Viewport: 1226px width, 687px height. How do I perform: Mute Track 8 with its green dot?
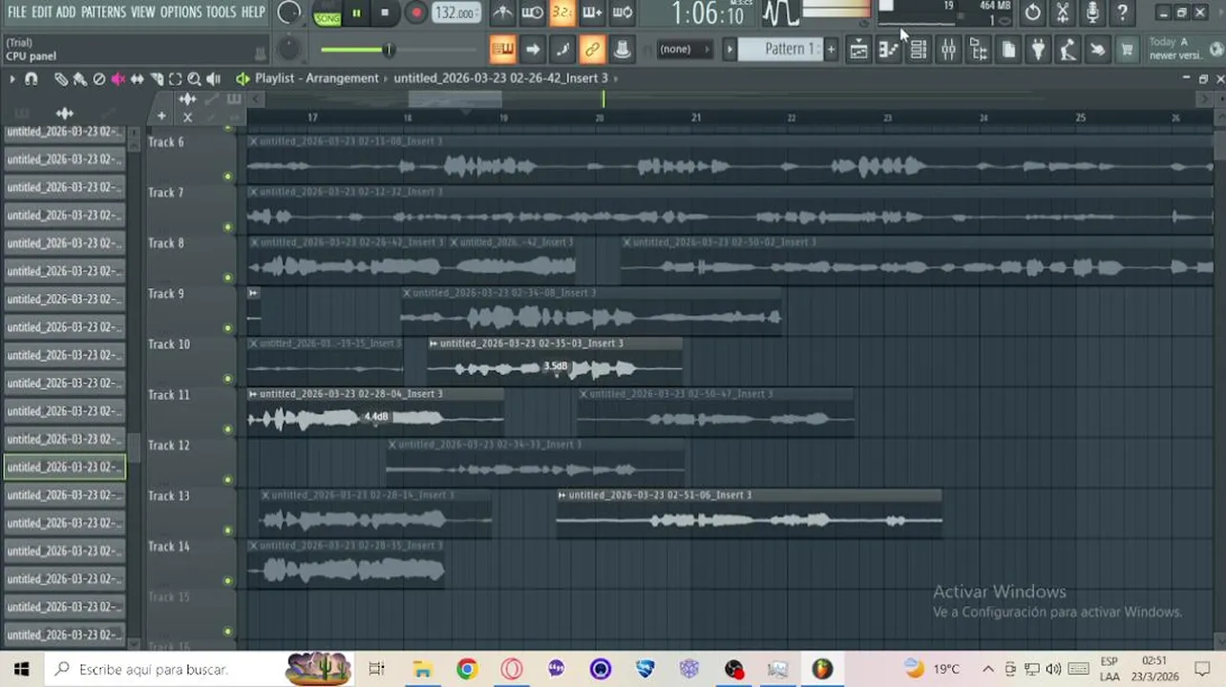[x=227, y=278]
